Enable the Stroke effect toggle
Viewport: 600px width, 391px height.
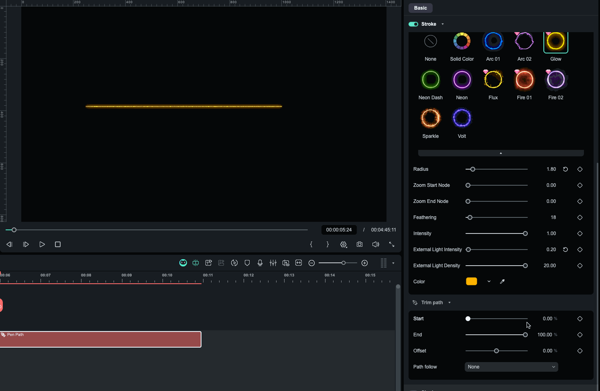tap(413, 24)
